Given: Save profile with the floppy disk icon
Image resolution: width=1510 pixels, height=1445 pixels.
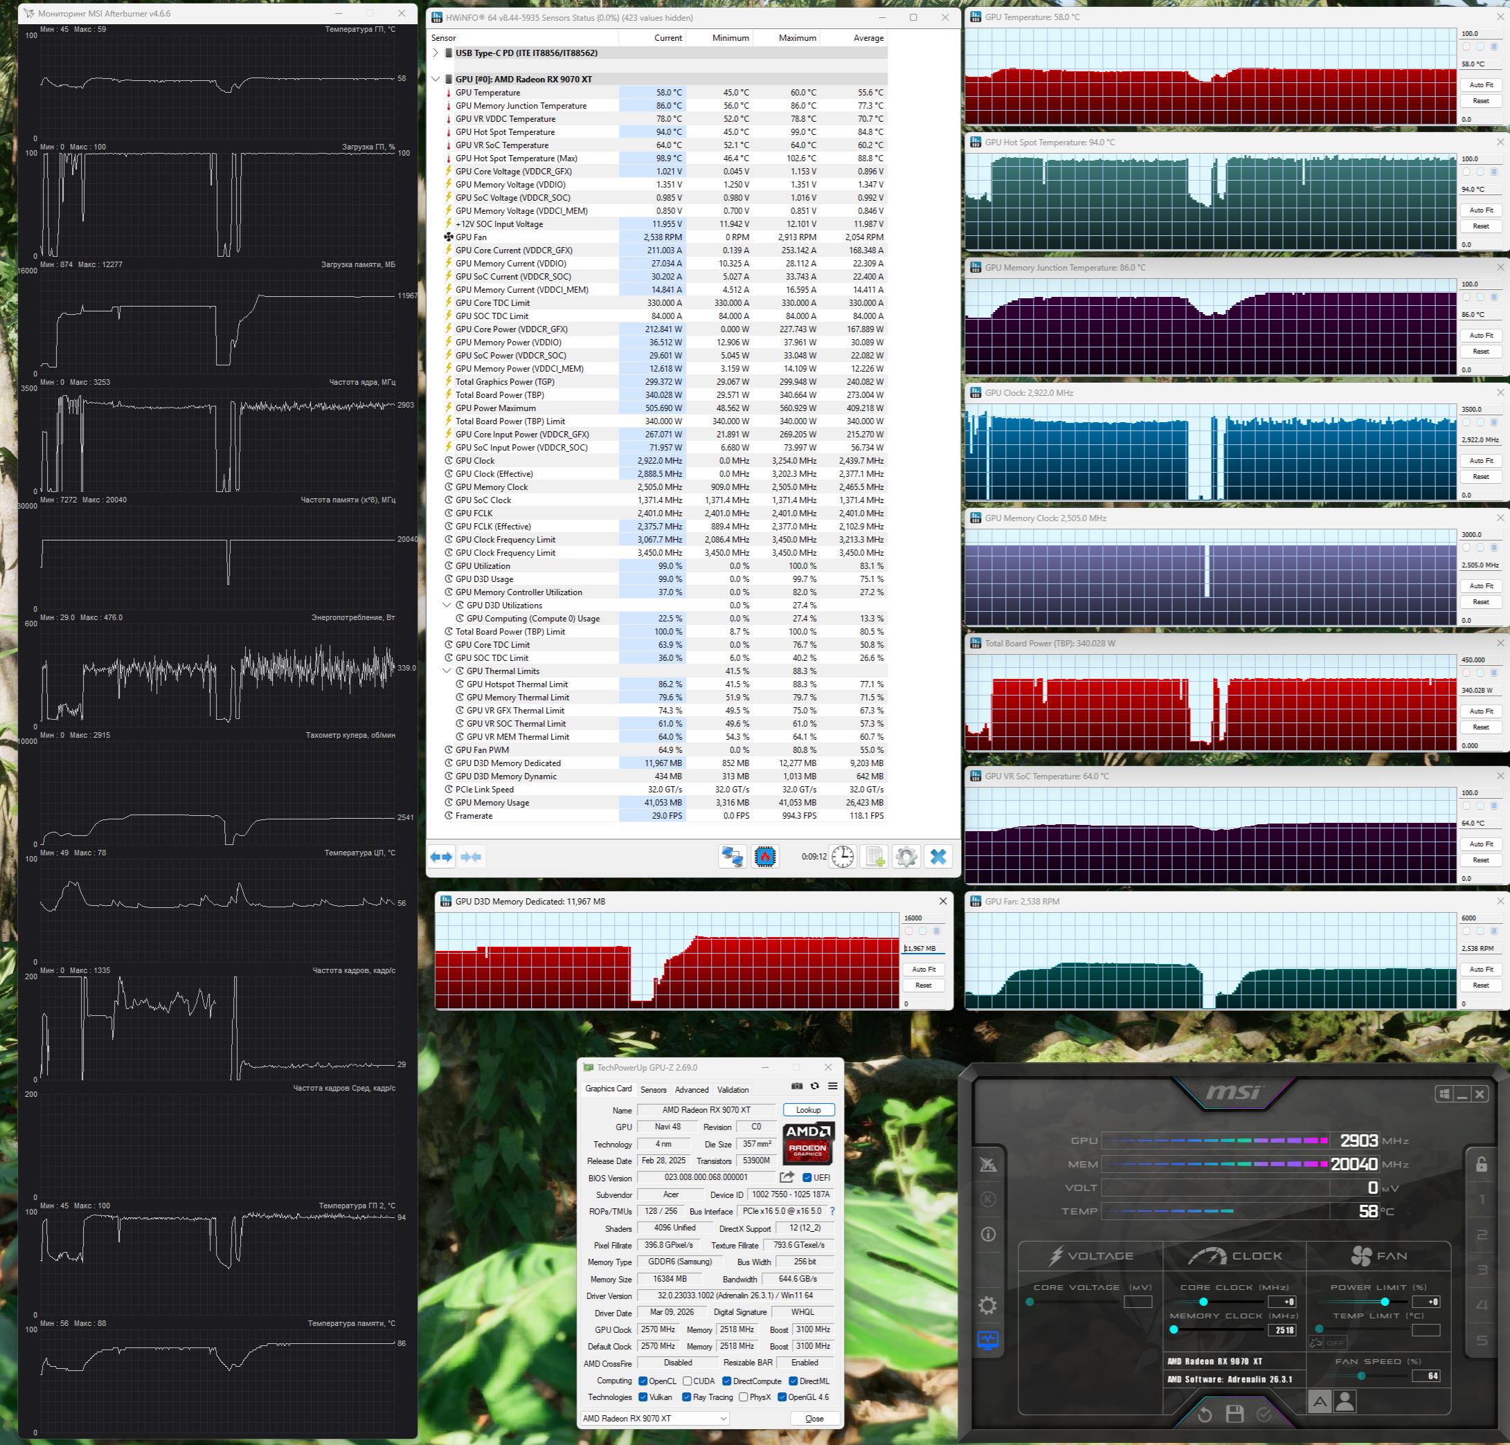Looking at the screenshot, I should [1235, 1413].
